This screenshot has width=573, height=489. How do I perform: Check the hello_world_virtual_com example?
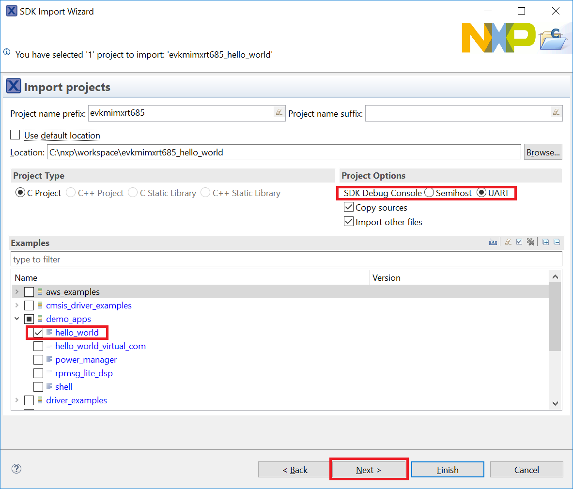click(x=38, y=346)
